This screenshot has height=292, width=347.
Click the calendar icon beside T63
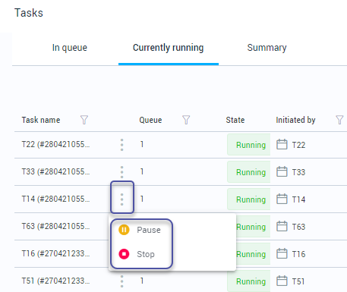pos(282,226)
